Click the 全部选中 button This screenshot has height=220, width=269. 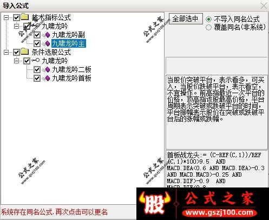click(186, 19)
